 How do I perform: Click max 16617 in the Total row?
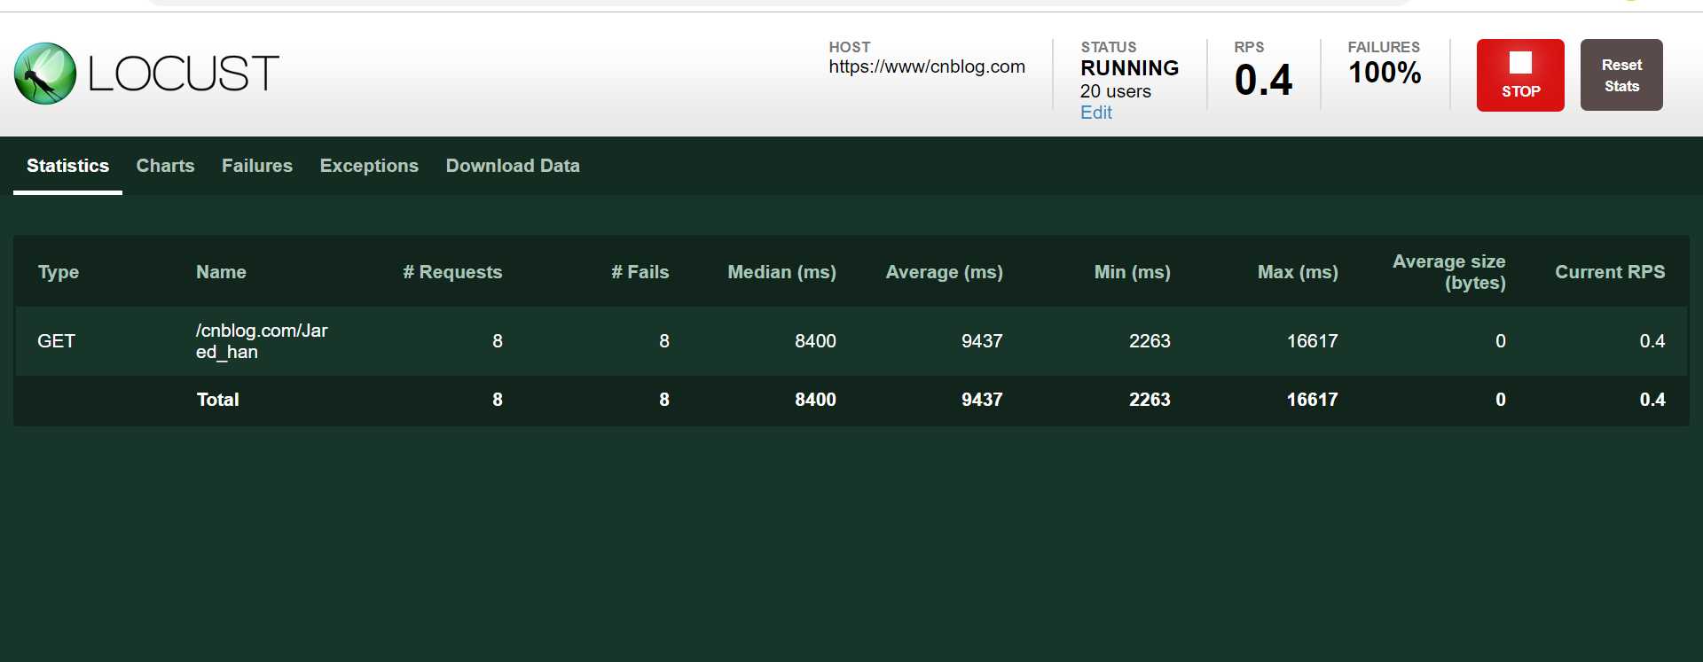tap(1312, 400)
